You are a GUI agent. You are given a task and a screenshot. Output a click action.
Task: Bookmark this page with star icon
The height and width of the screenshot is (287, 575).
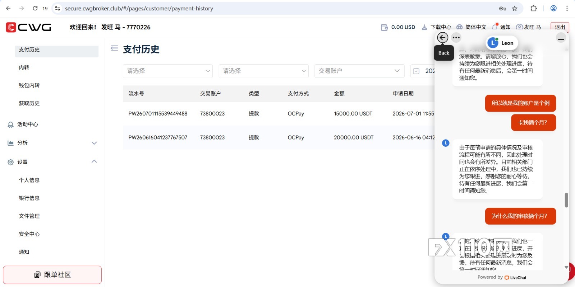pos(515,8)
